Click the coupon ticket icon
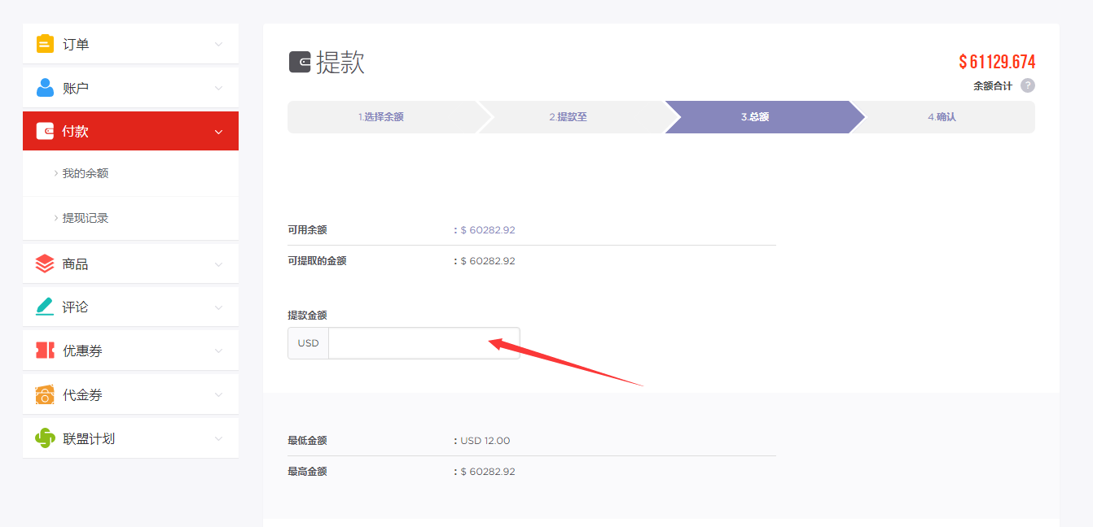1093x527 pixels. click(45, 351)
